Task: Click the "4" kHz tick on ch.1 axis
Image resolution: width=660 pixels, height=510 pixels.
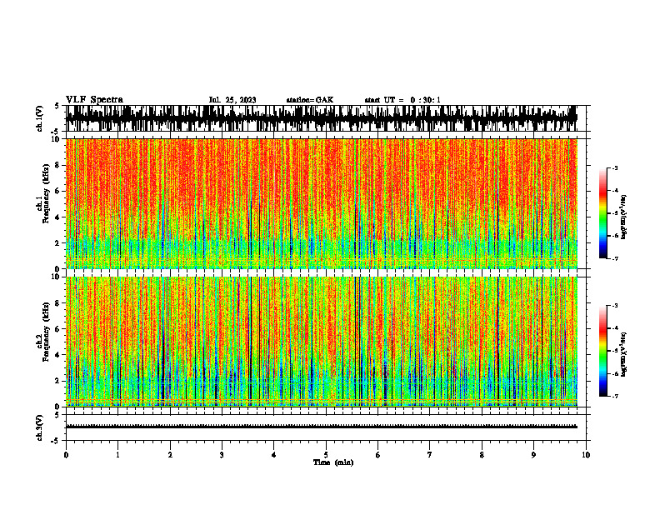Action: 57,217
